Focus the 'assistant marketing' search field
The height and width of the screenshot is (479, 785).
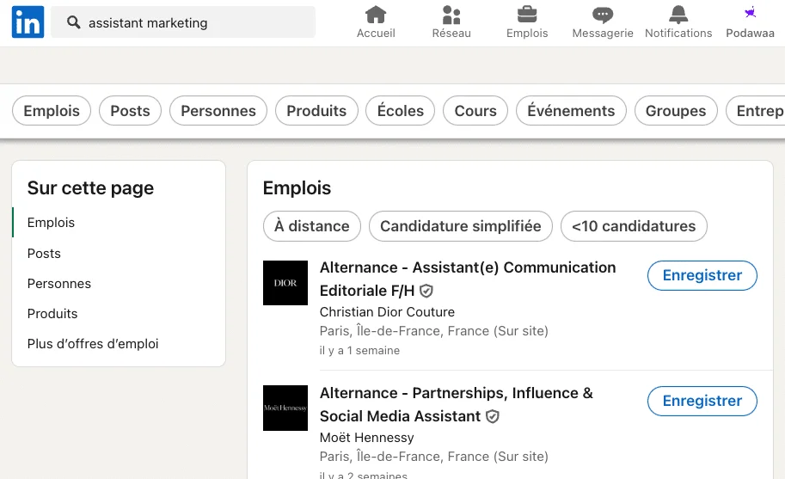click(183, 22)
